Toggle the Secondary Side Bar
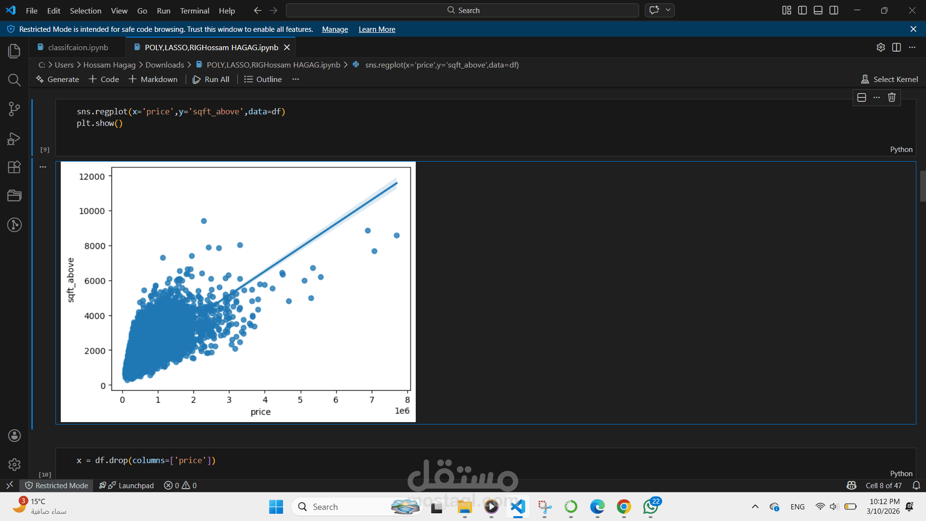The width and height of the screenshot is (926, 521). tap(834, 10)
